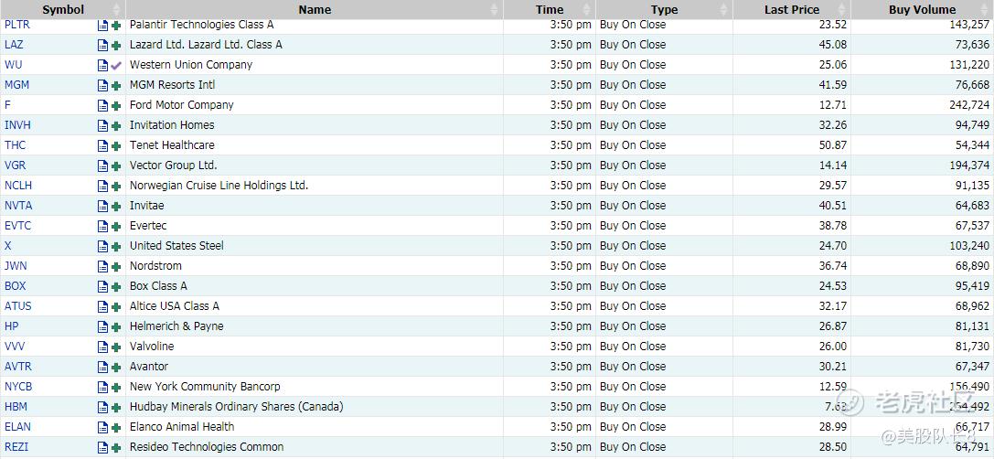The width and height of the screenshot is (994, 459).
Task: Open the document icon for NYCB
Action: 102,388
